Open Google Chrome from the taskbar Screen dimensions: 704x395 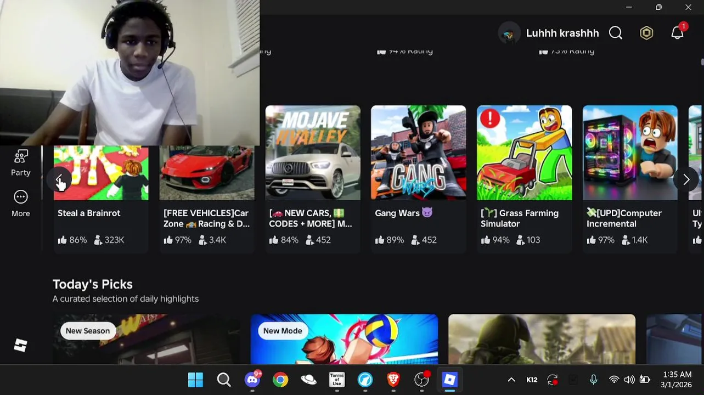click(280, 380)
